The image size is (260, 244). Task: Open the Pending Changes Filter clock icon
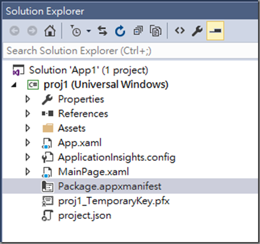coord(75,30)
